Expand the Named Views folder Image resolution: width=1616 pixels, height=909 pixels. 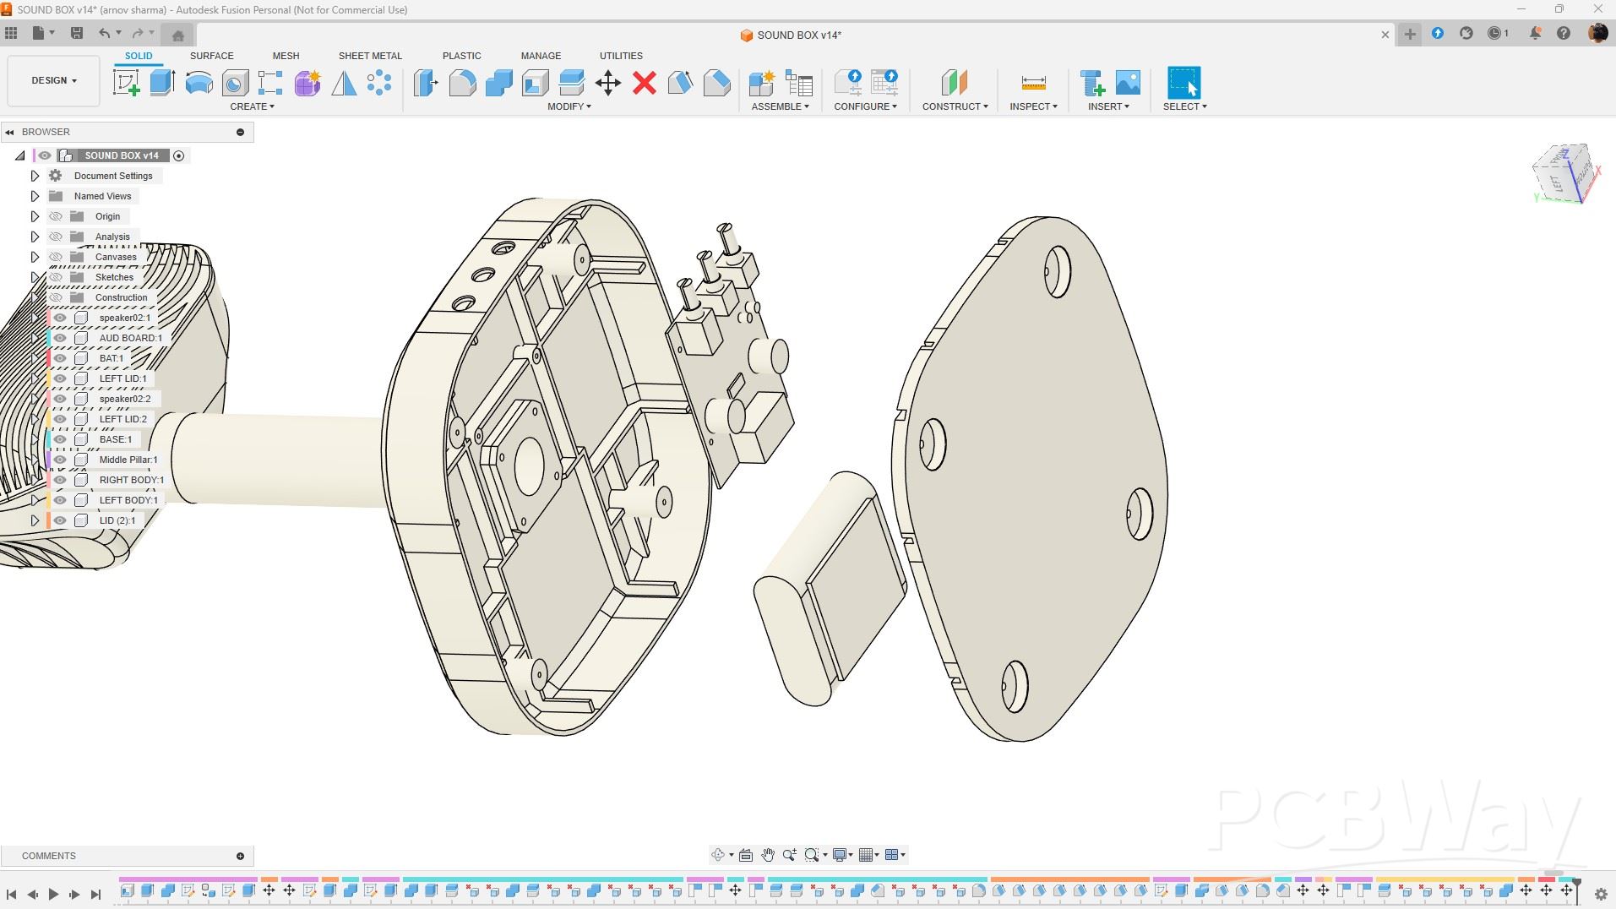[35, 196]
